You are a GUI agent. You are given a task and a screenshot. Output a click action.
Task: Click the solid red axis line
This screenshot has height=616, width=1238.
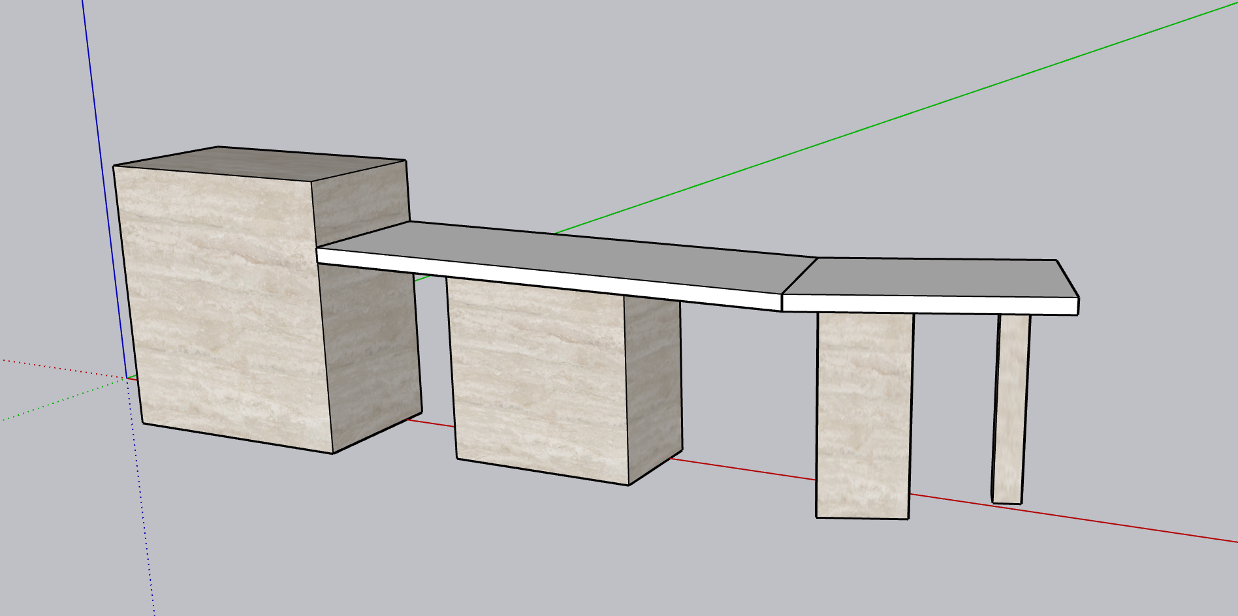1077,518
